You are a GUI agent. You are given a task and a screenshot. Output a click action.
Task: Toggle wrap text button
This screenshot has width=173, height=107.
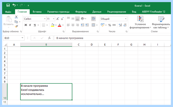tap(93, 19)
